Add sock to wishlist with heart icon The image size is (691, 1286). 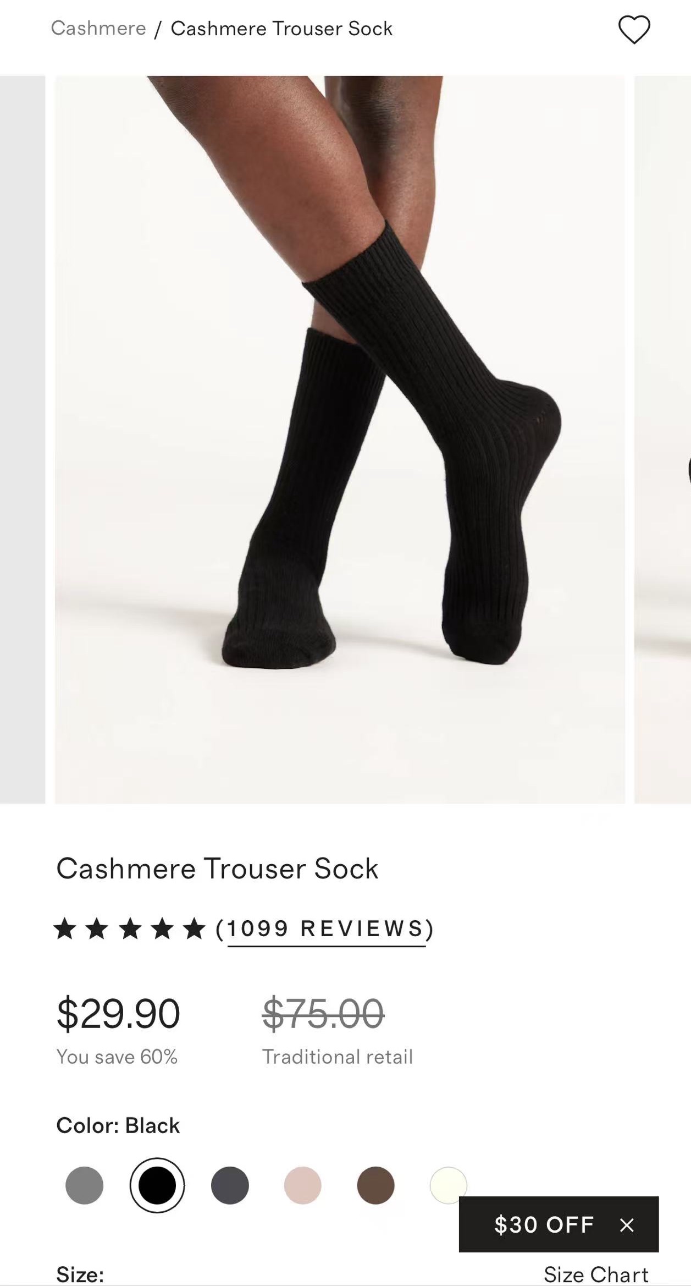[634, 29]
